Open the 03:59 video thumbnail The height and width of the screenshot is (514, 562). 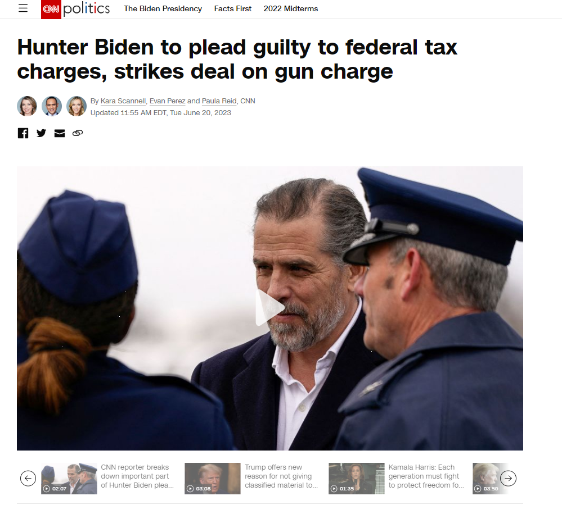pyautogui.click(x=486, y=479)
